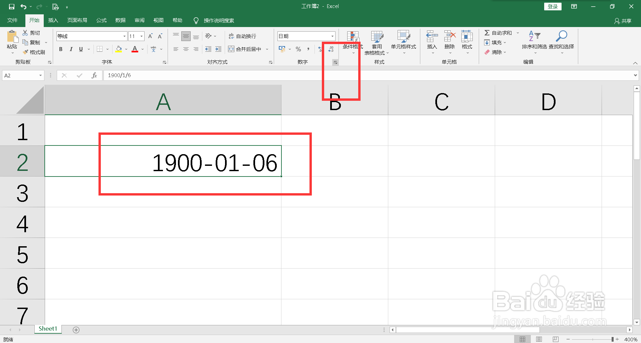Click the decrease decimal icon

pyautogui.click(x=331, y=49)
